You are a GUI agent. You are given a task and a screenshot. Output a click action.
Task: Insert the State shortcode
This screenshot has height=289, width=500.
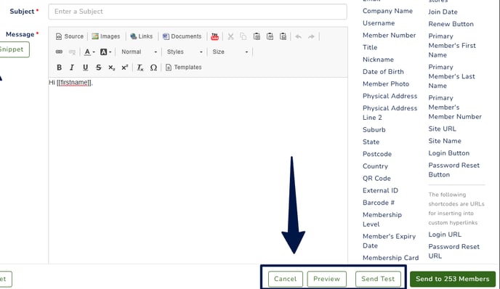click(371, 142)
